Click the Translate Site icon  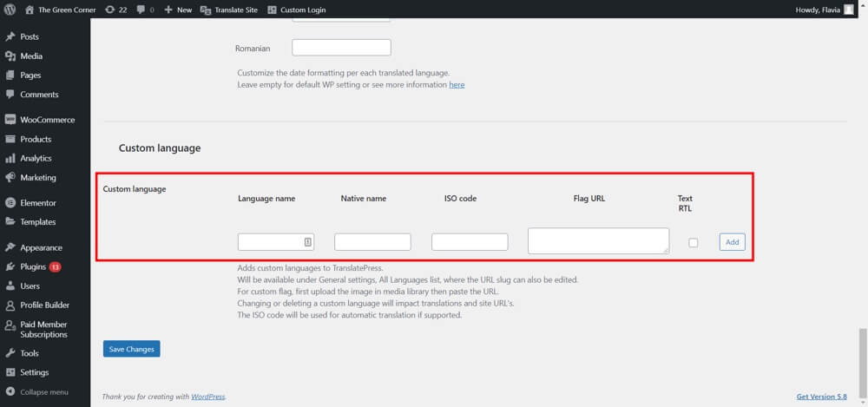point(206,10)
